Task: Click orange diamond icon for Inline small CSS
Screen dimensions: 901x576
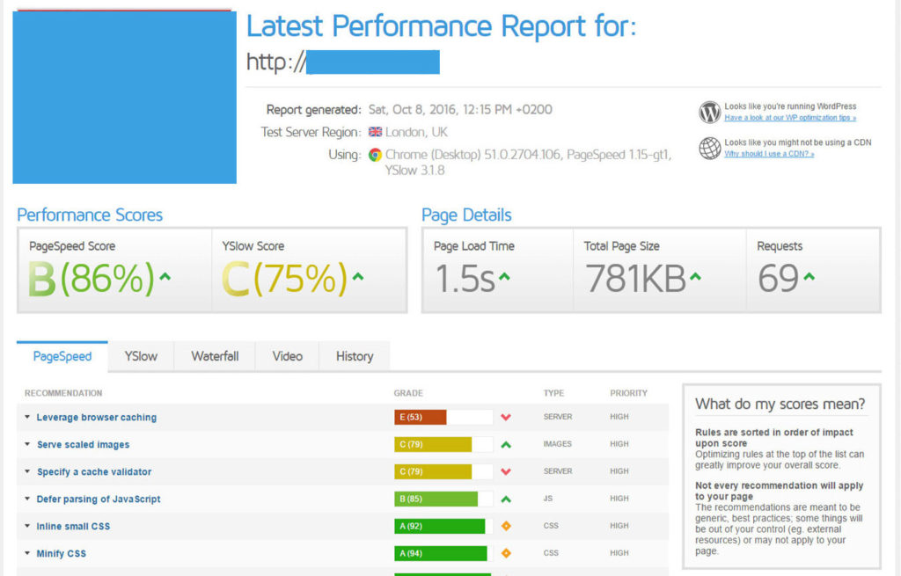Action: [506, 526]
